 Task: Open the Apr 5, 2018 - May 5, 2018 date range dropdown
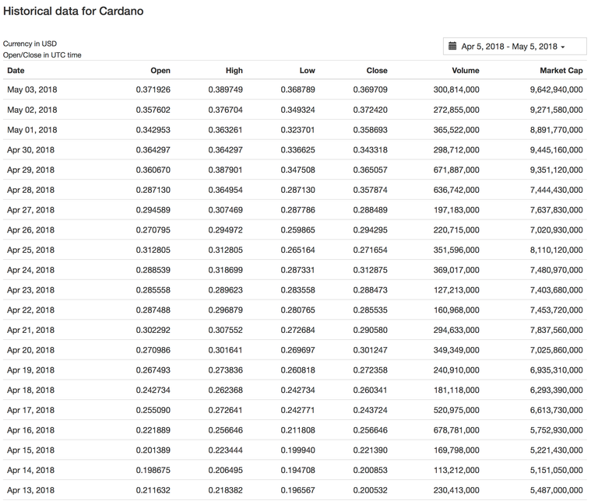point(515,47)
